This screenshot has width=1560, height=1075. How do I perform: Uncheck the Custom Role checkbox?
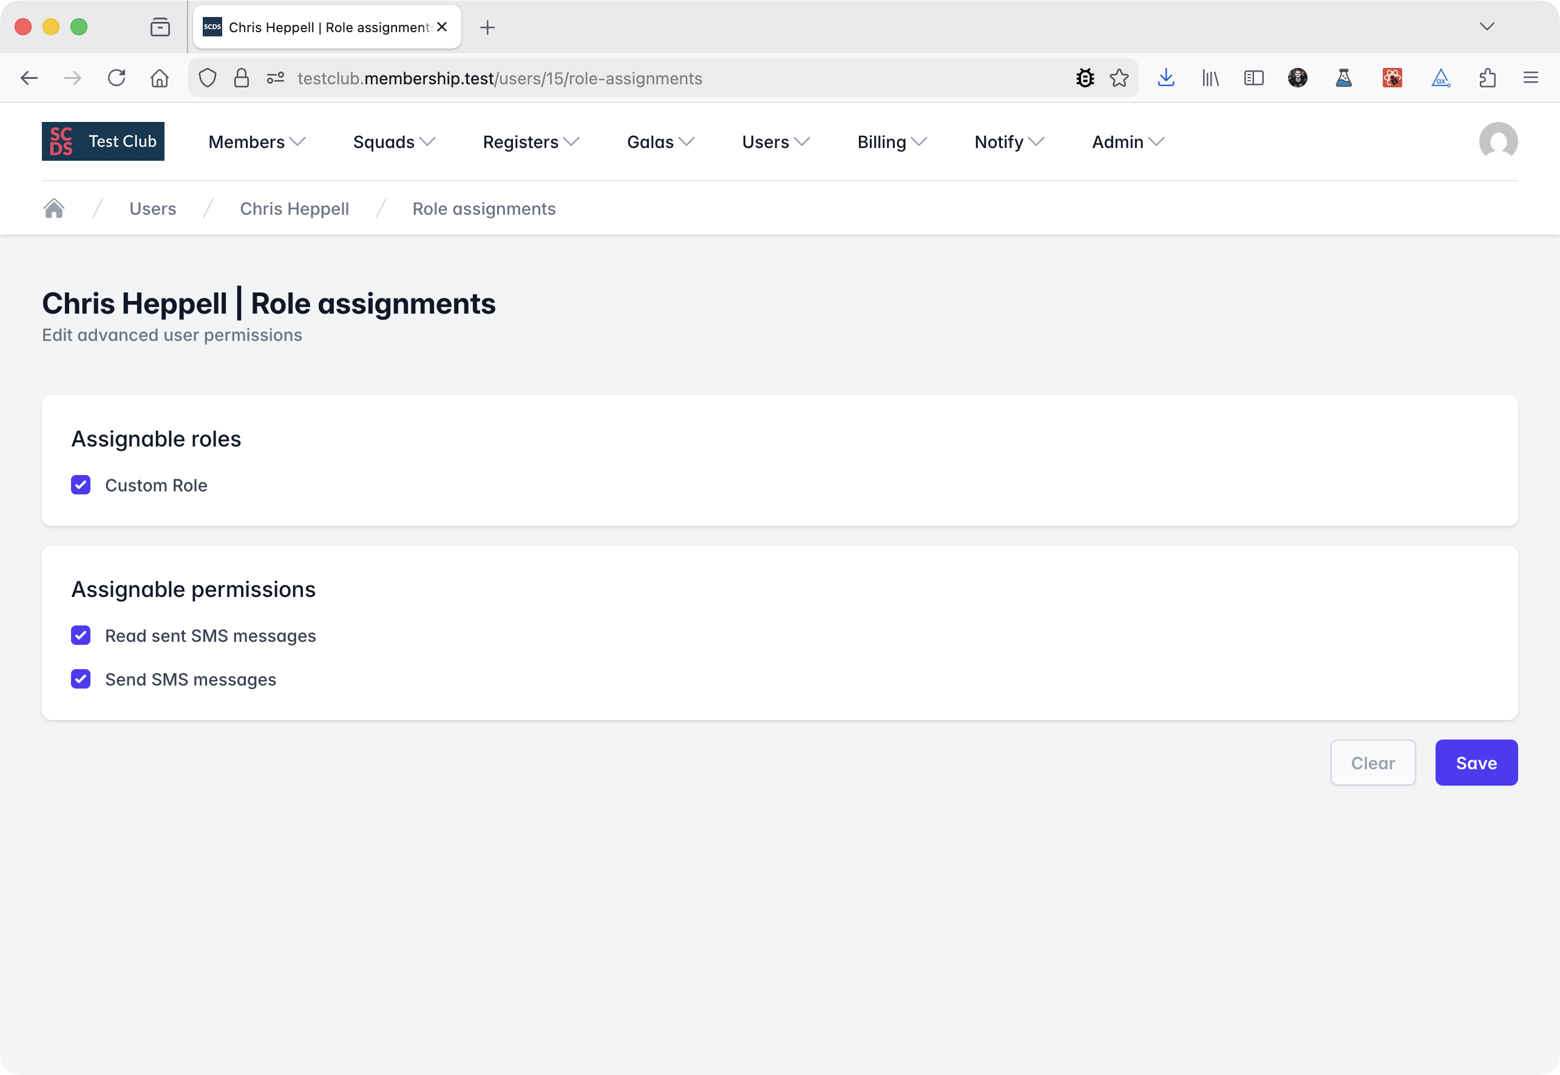81,485
